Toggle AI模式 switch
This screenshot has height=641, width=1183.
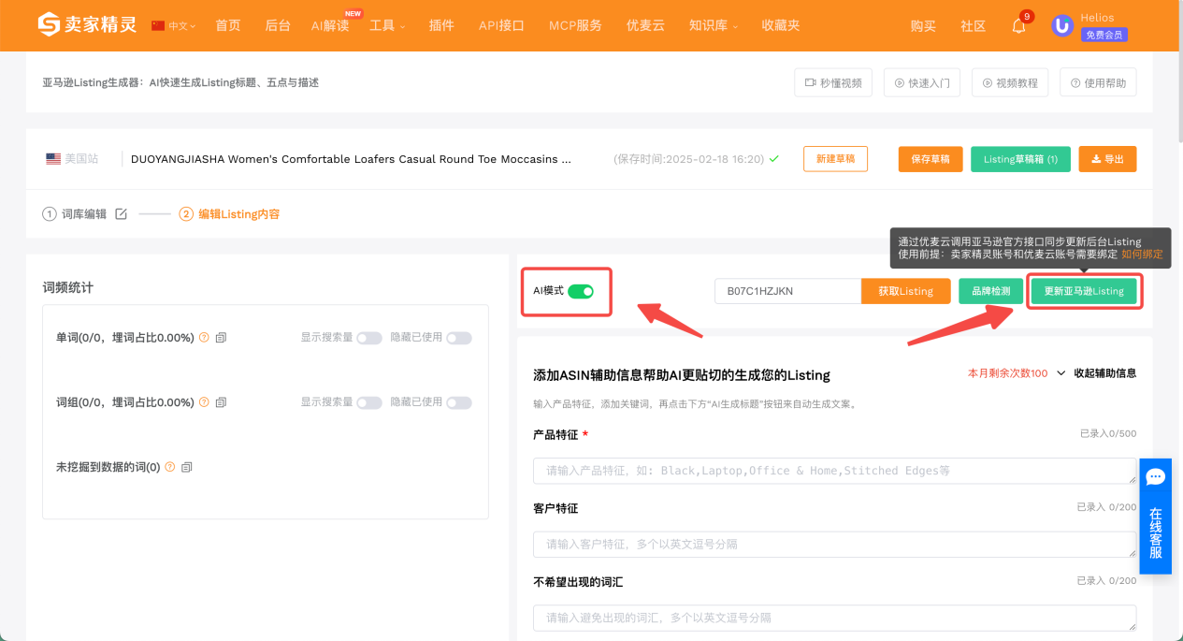[x=581, y=291]
